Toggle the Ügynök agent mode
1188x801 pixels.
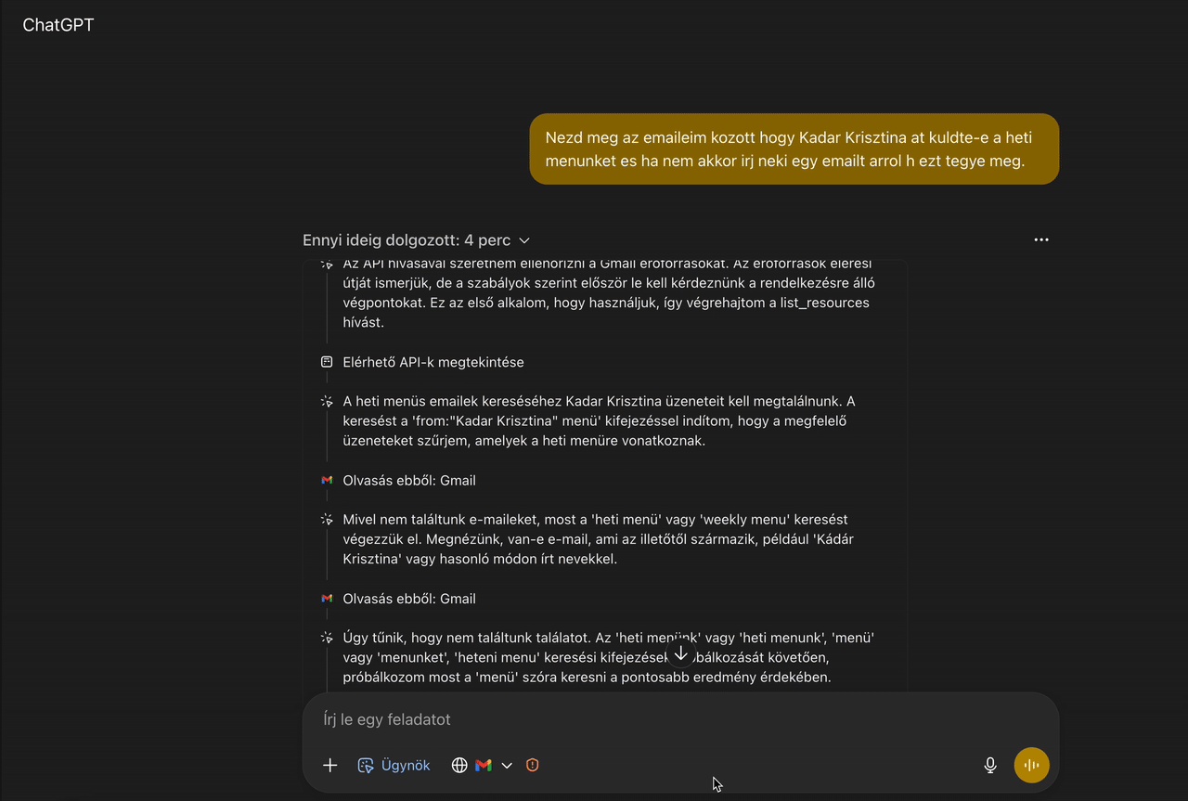(394, 766)
